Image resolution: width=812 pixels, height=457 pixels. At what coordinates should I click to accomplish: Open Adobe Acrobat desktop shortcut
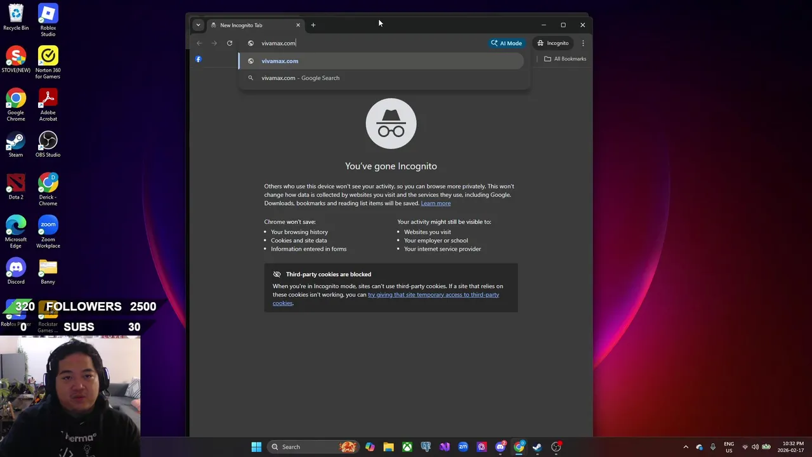pos(48,105)
